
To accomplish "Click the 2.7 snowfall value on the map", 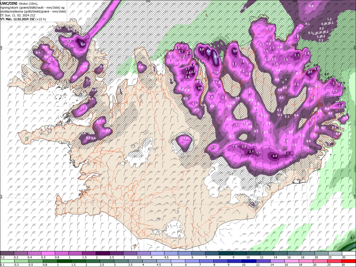I will point(187,69).
